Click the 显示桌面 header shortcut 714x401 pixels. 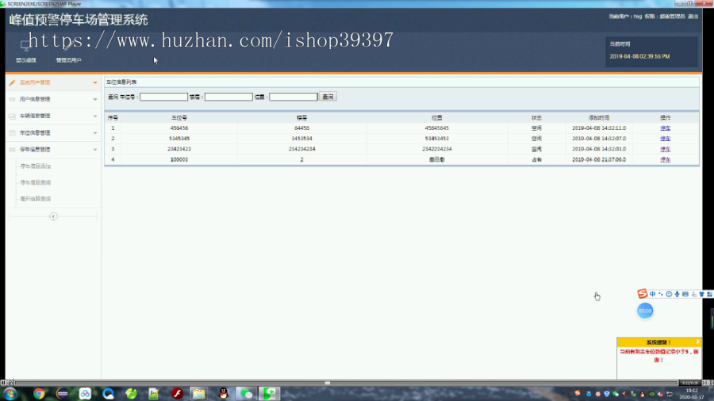click(x=26, y=60)
